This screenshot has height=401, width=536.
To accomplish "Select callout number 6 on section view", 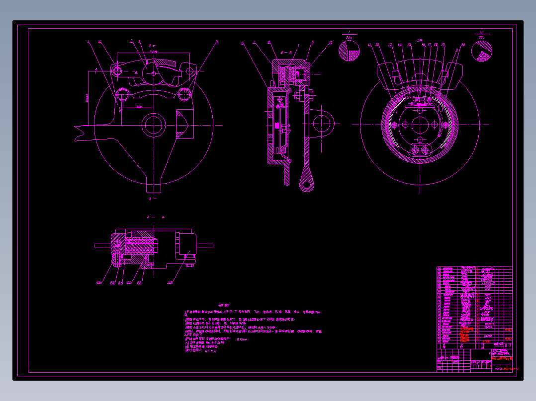I will (243, 43).
